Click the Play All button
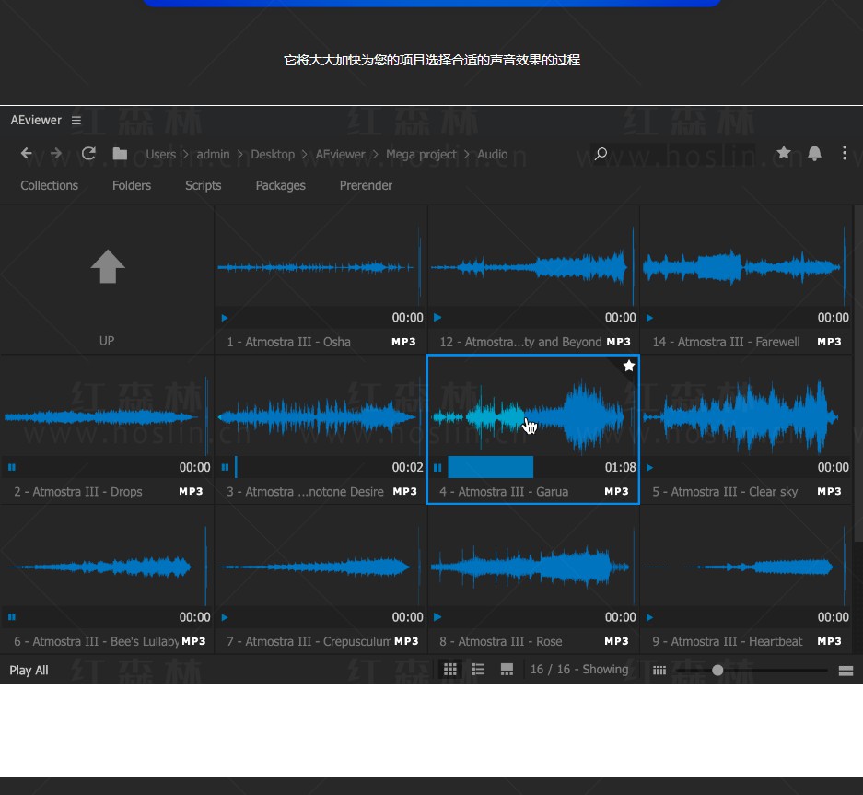This screenshot has height=795, width=863. click(x=29, y=671)
